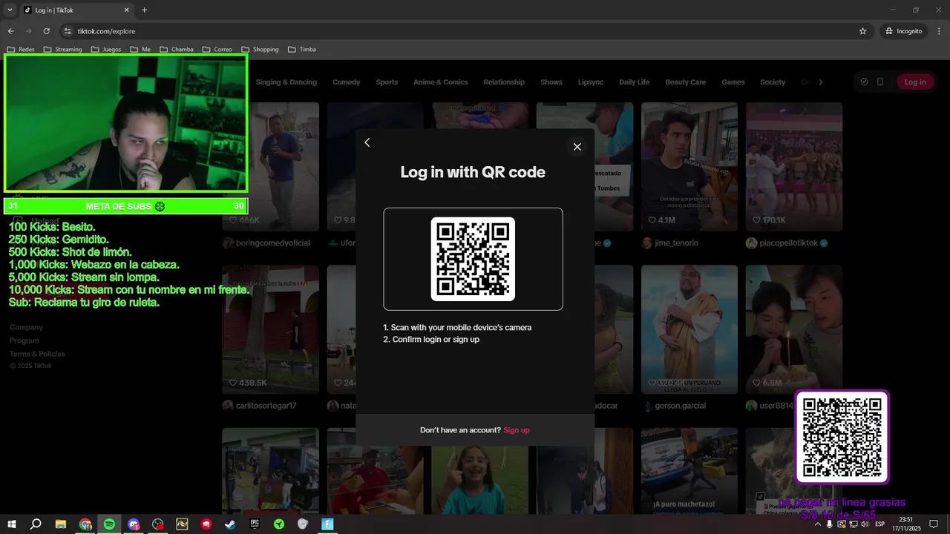Click the phone icon beside Log in
The width and height of the screenshot is (950, 534).
[880, 82]
